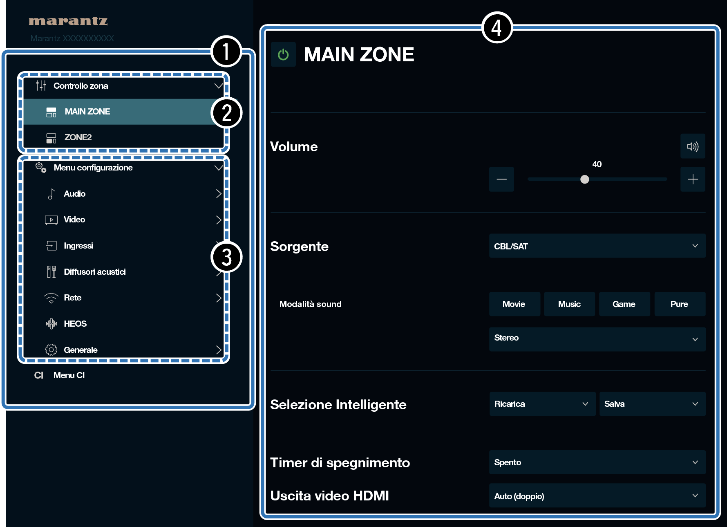Viewport: 727px width, 527px height.
Task: Select MAIN ZONE in the sidebar
Action: (87, 112)
